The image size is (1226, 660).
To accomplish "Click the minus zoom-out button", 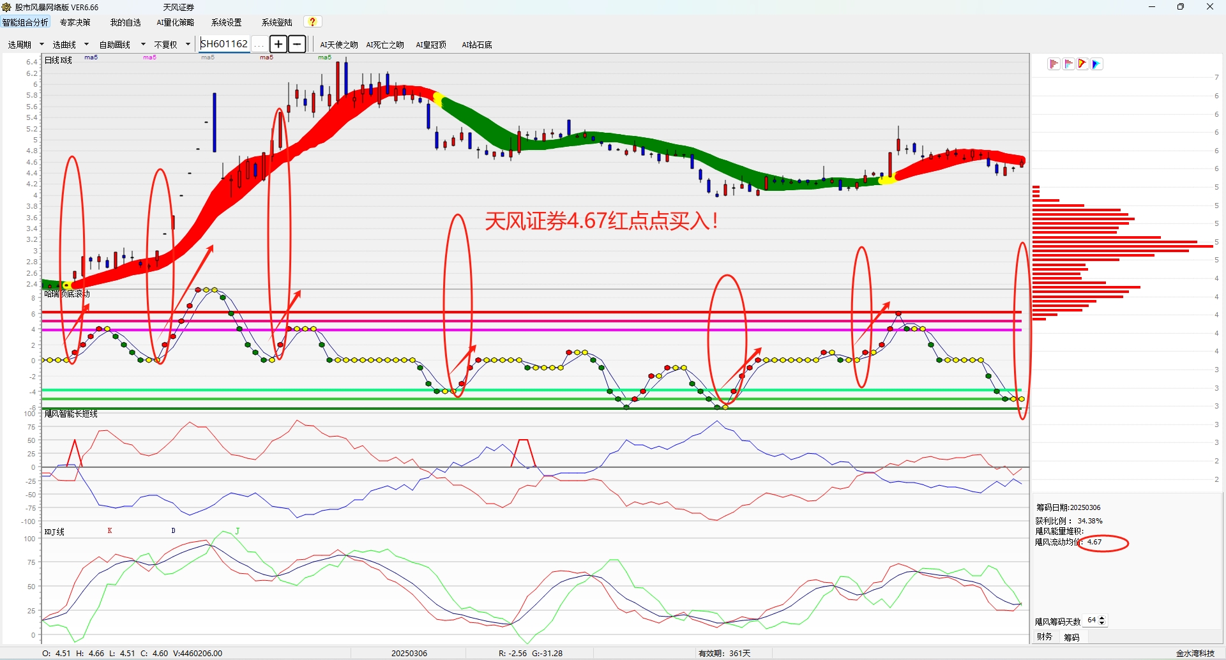I will tap(297, 44).
